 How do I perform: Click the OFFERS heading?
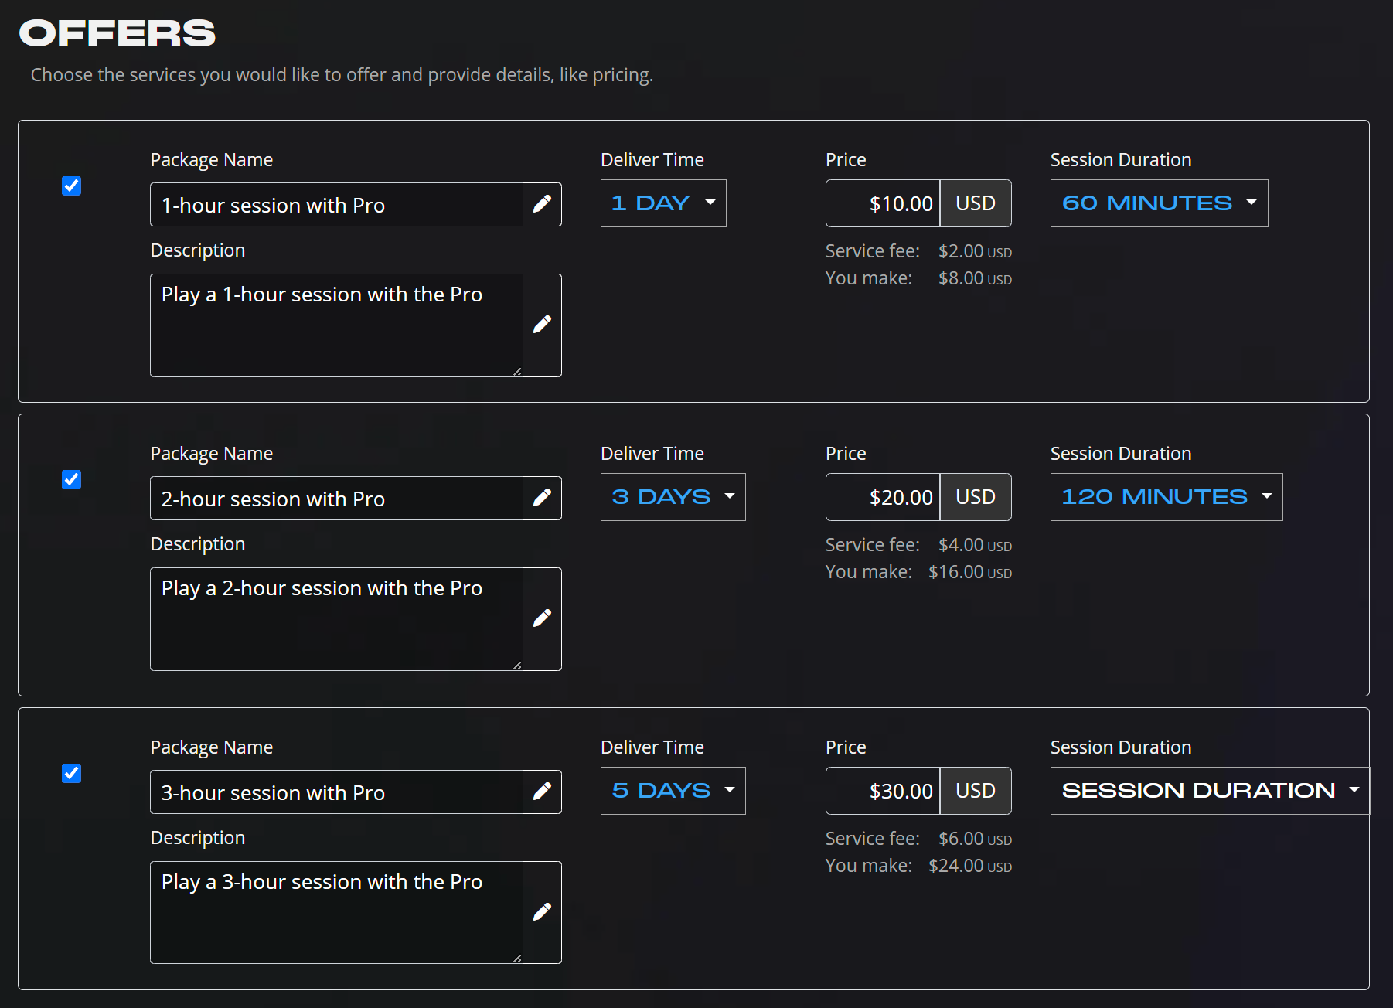[118, 33]
